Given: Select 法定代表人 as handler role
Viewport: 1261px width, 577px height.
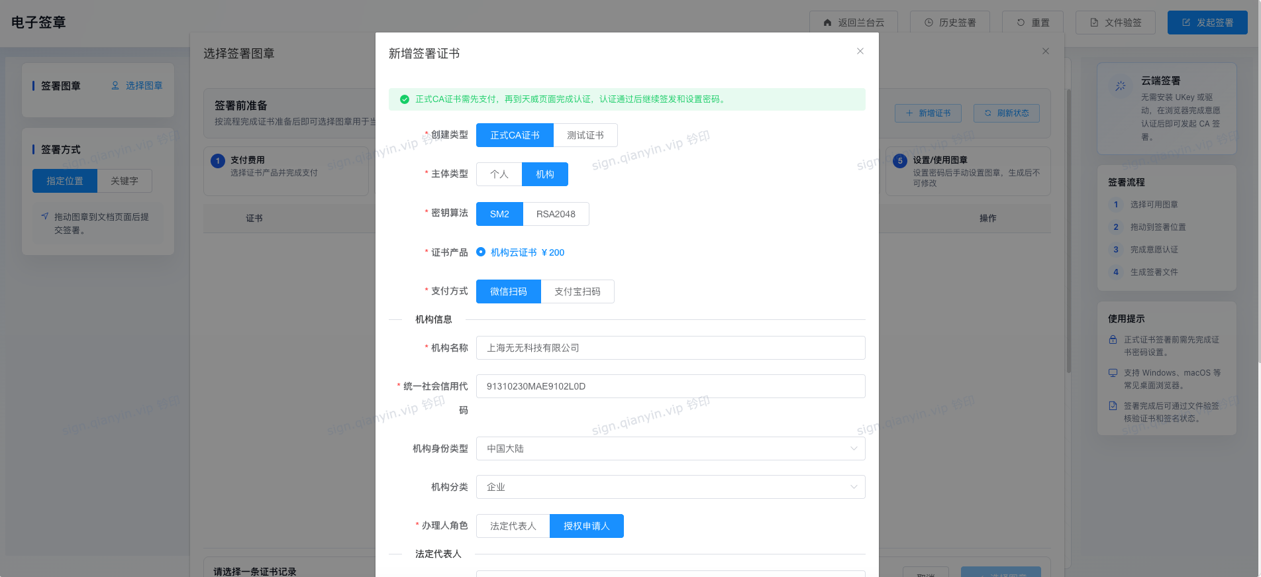Looking at the screenshot, I should [513, 526].
